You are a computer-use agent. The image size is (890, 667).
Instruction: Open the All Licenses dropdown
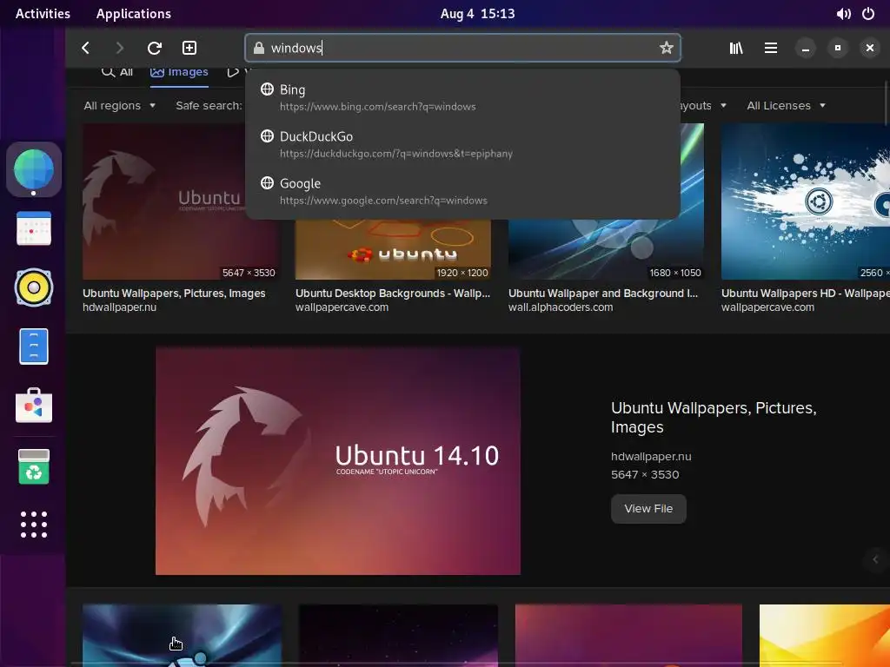[786, 105]
